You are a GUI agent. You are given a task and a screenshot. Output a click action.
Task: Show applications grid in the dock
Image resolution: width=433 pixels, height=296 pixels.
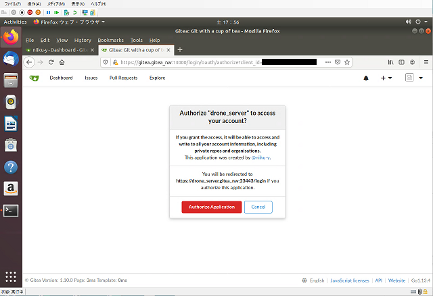tap(11, 276)
